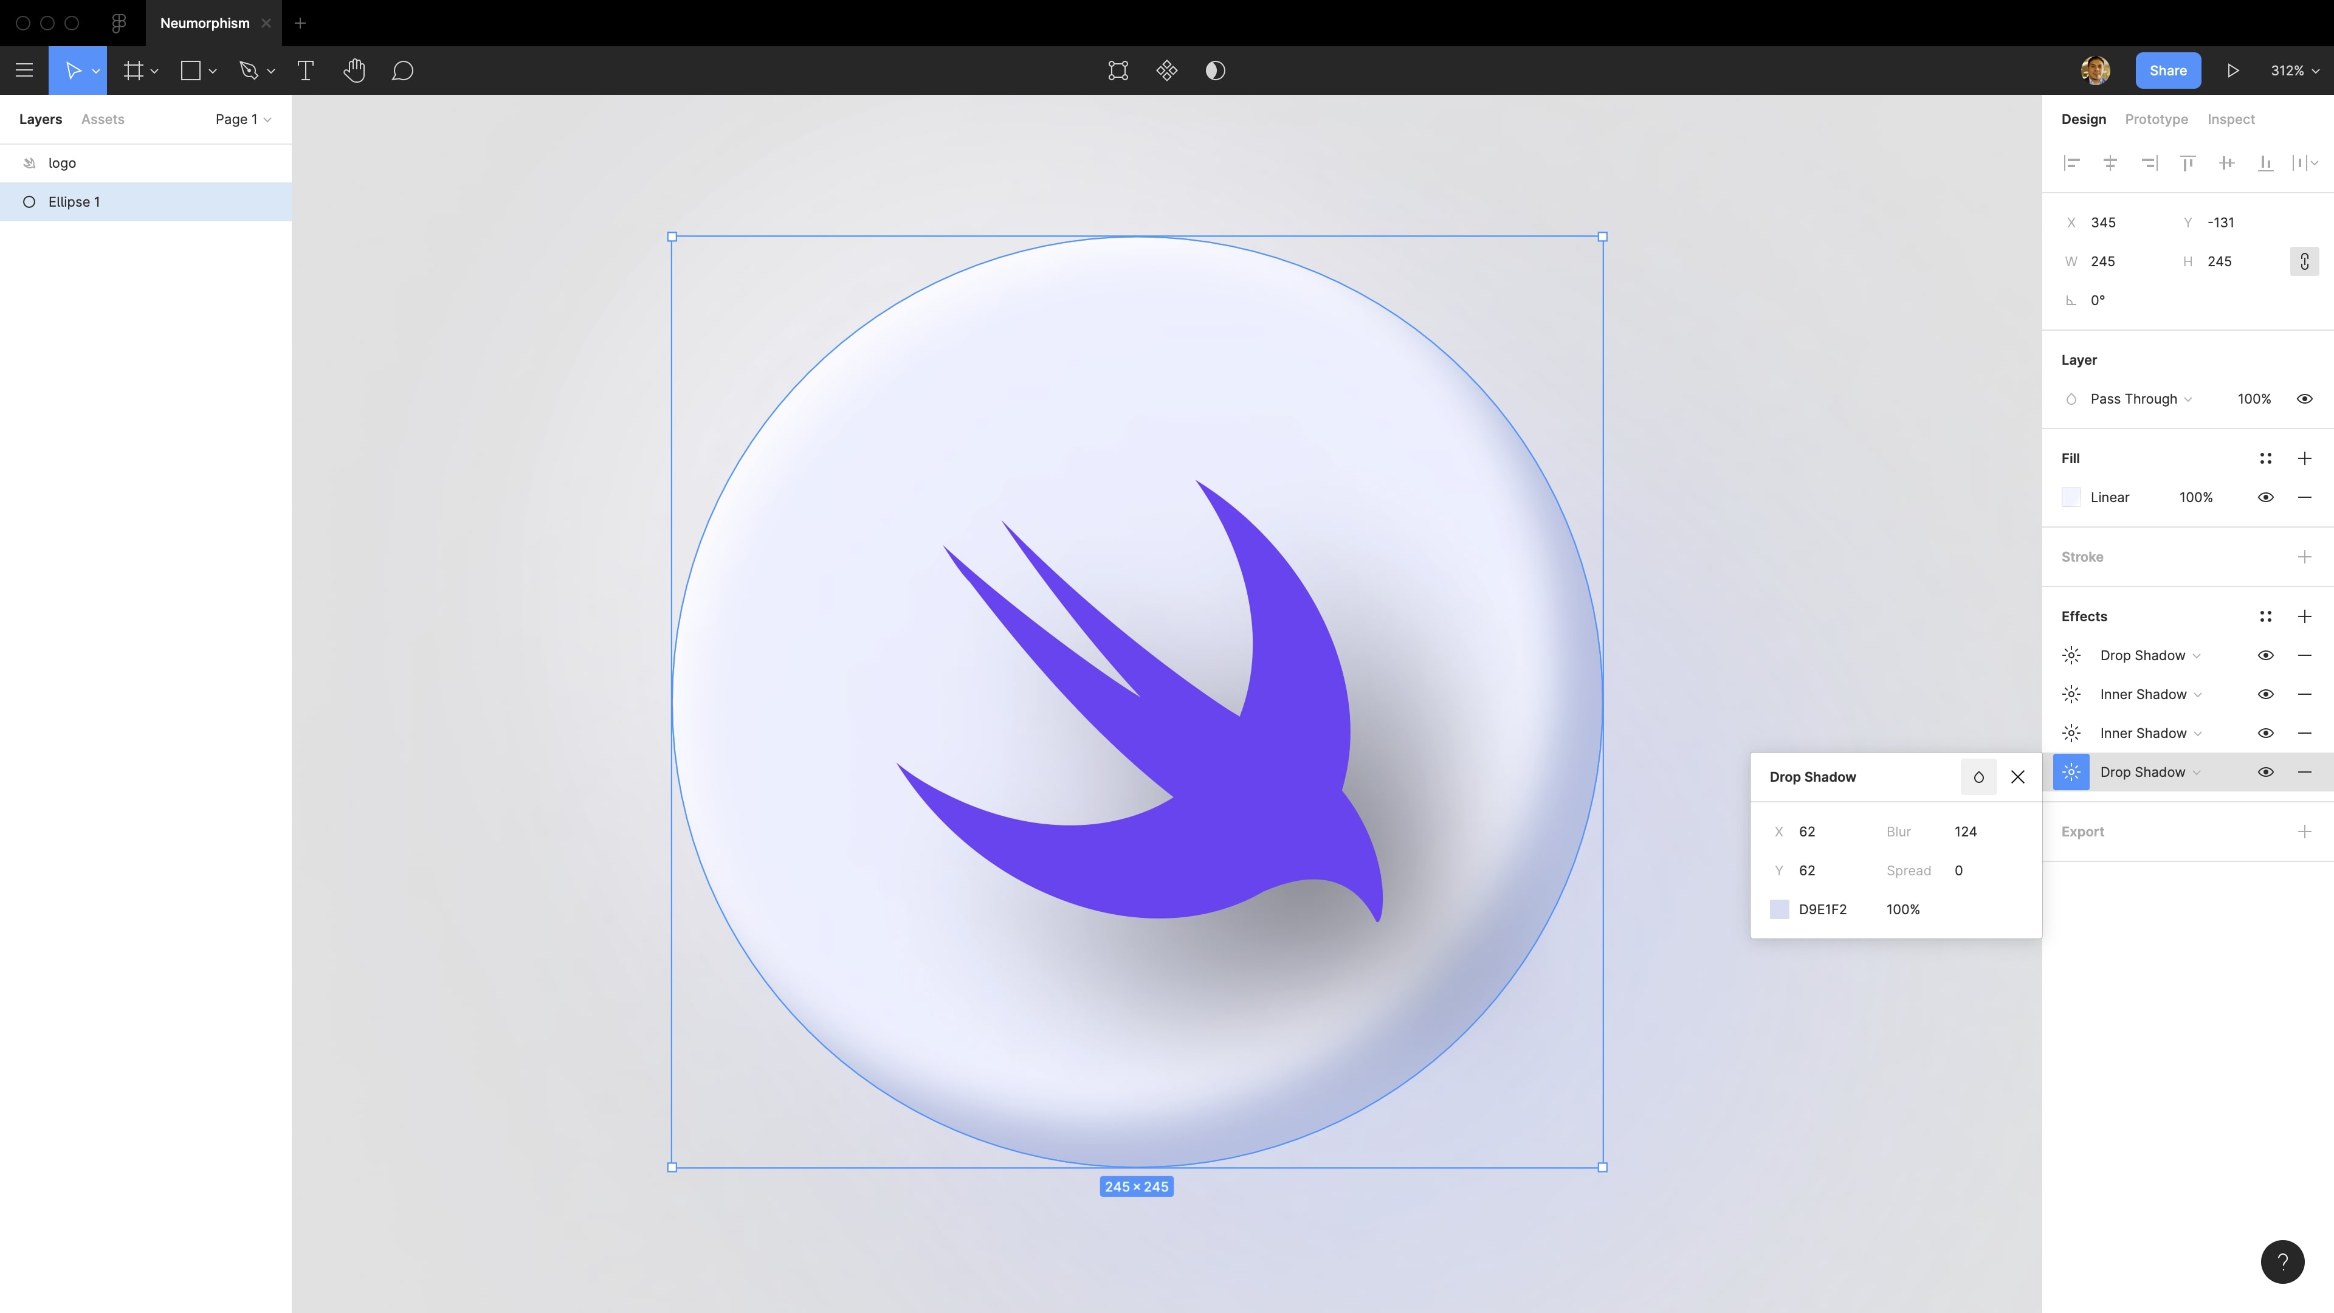Toggle visibility of Linear fill
The image size is (2334, 1313).
2265,497
